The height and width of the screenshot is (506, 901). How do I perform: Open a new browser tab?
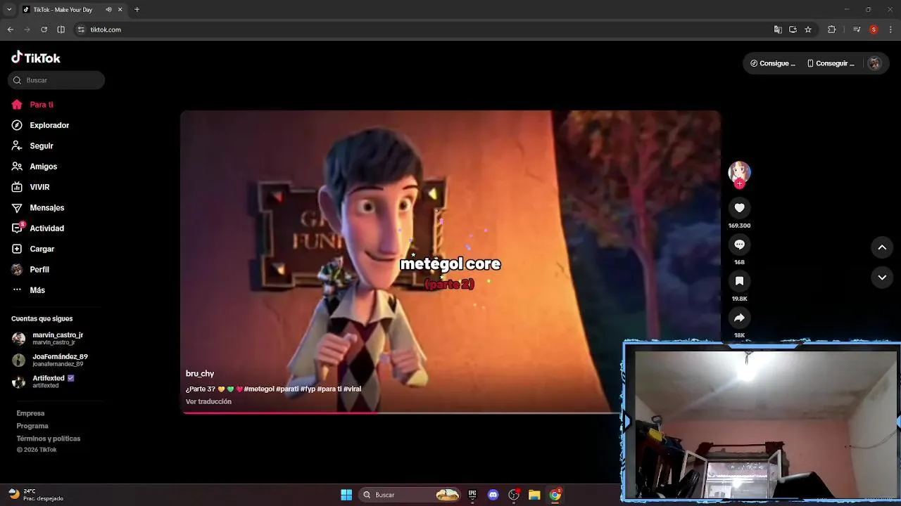(x=137, y=10)
